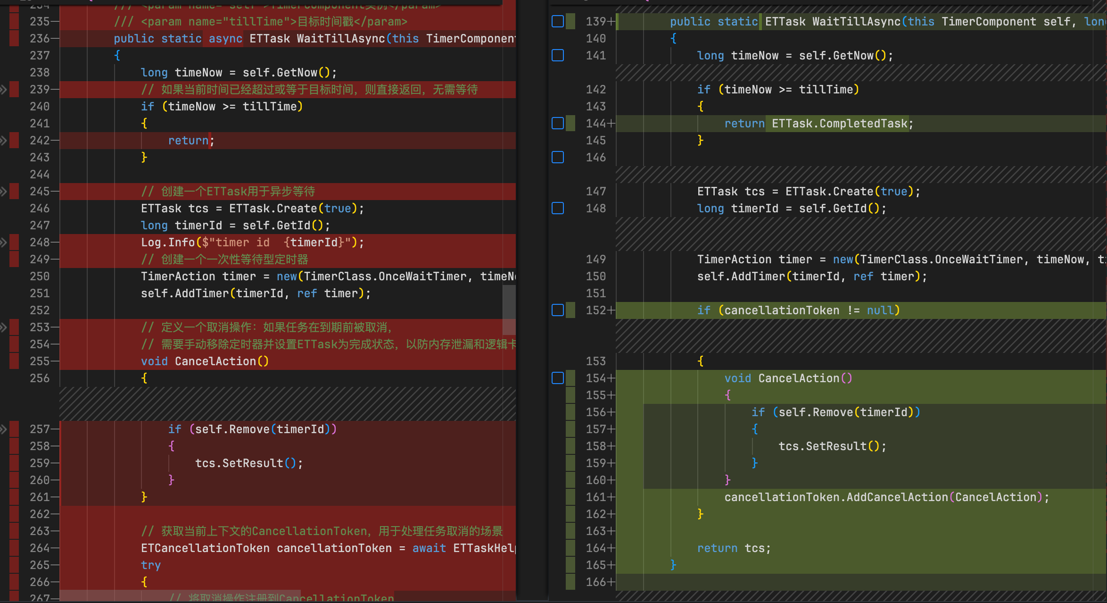Click 'void CancelAction()' in left pane
Screen dimensions: 1107x603
205,361
